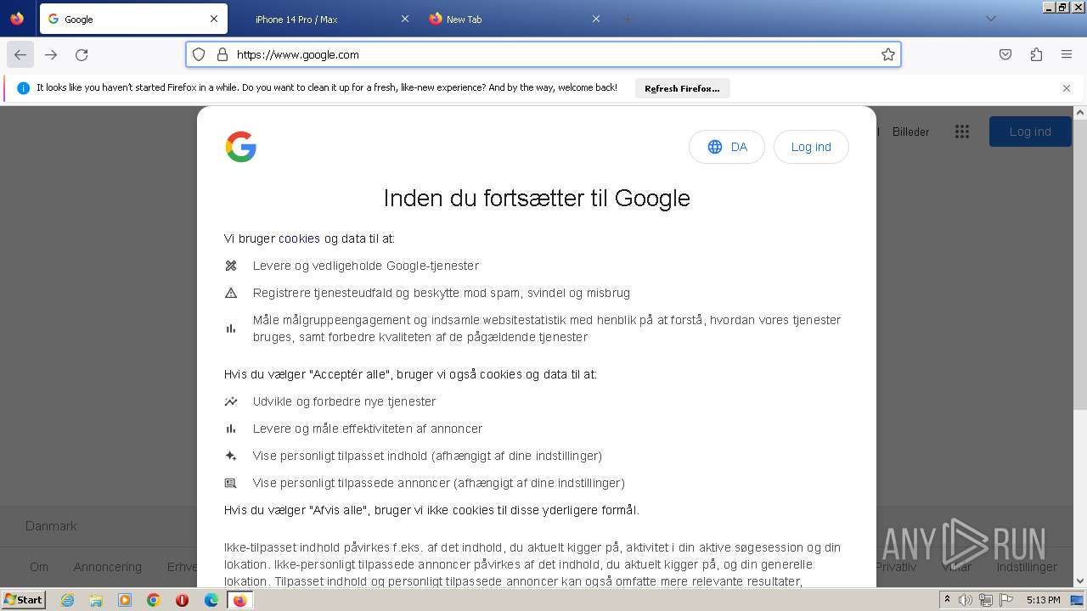Click the globe icon beside DA
Viewport: 1087px width, 611px height.
(715, 147)
